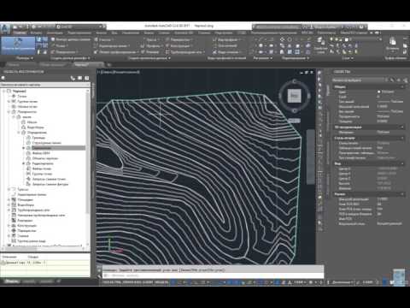The height and width of the screenshot is (308, 410).
Task: Click Select Objects icon in Properties panel
Action: [x=399, y=80]
